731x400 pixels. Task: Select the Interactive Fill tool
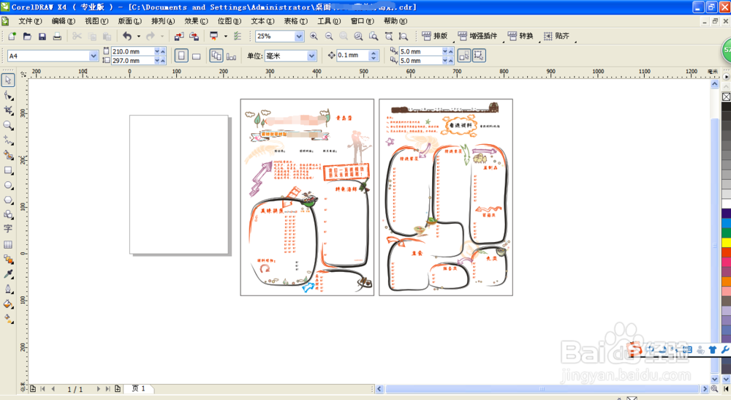(8, 319)
